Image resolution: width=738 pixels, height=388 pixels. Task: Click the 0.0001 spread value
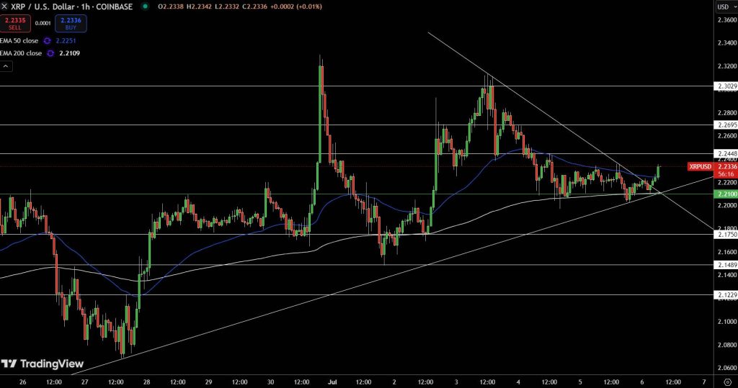(x=43, y=23)
